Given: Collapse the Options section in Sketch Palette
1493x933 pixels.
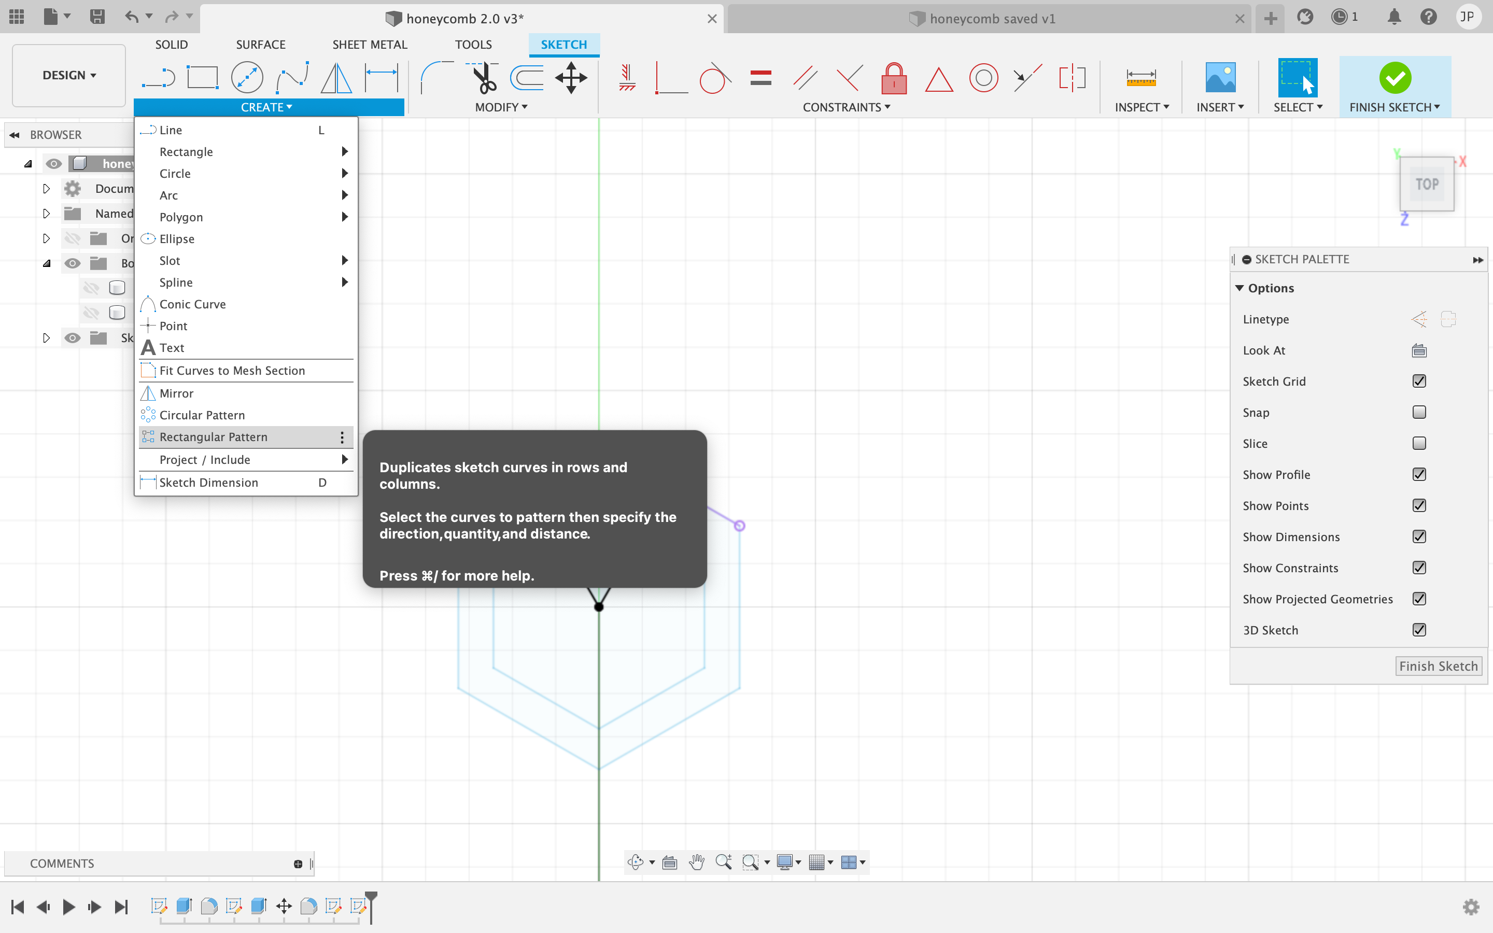Looking at the screenshot, I should click(1240, 288).
